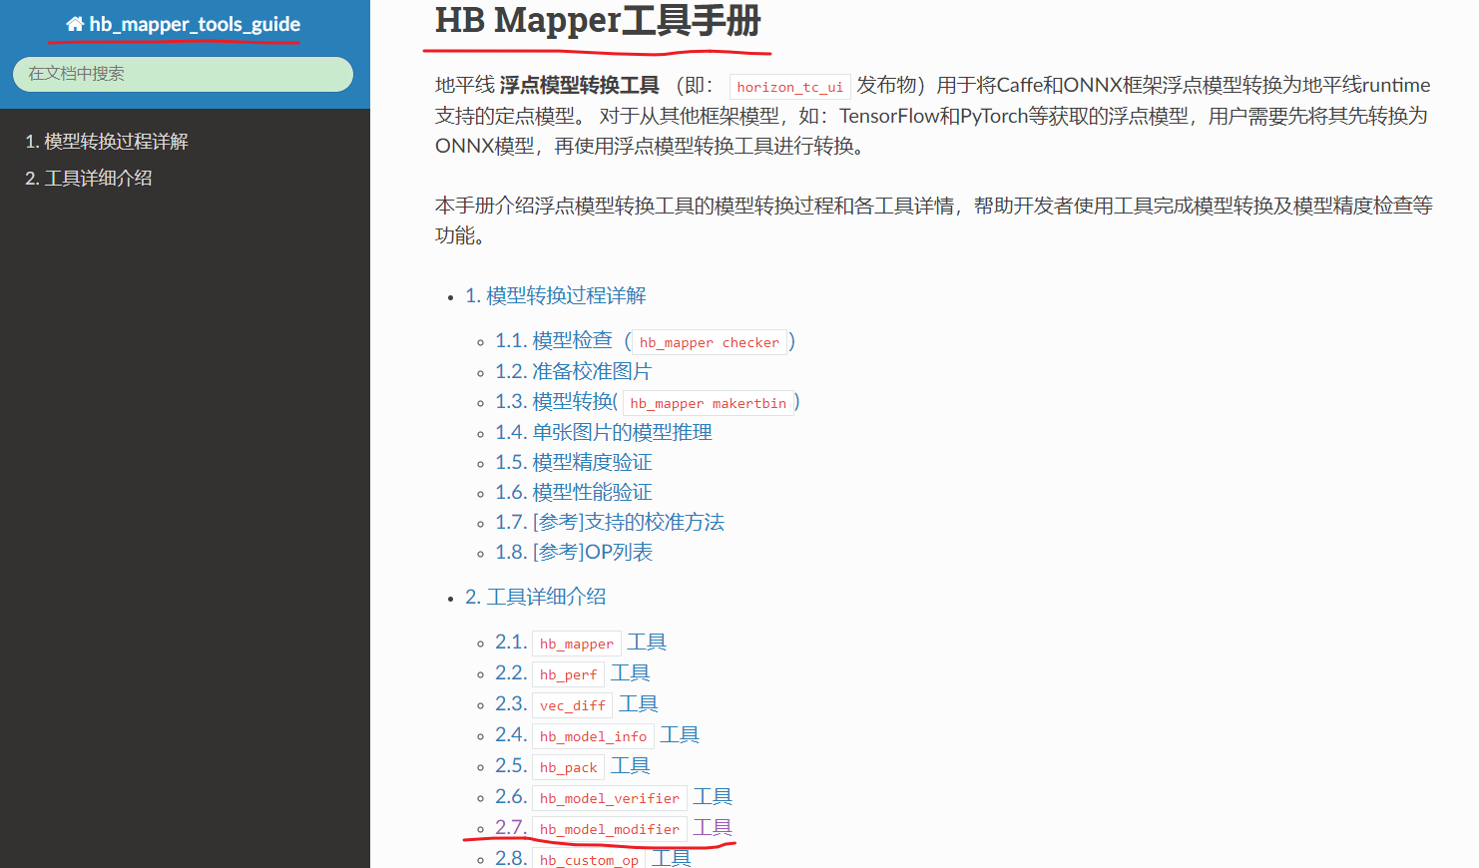Open section 1.3 模型转换 hb_mapper makertbin
This screenshot has width=1479, height=868.
point(647,402)
